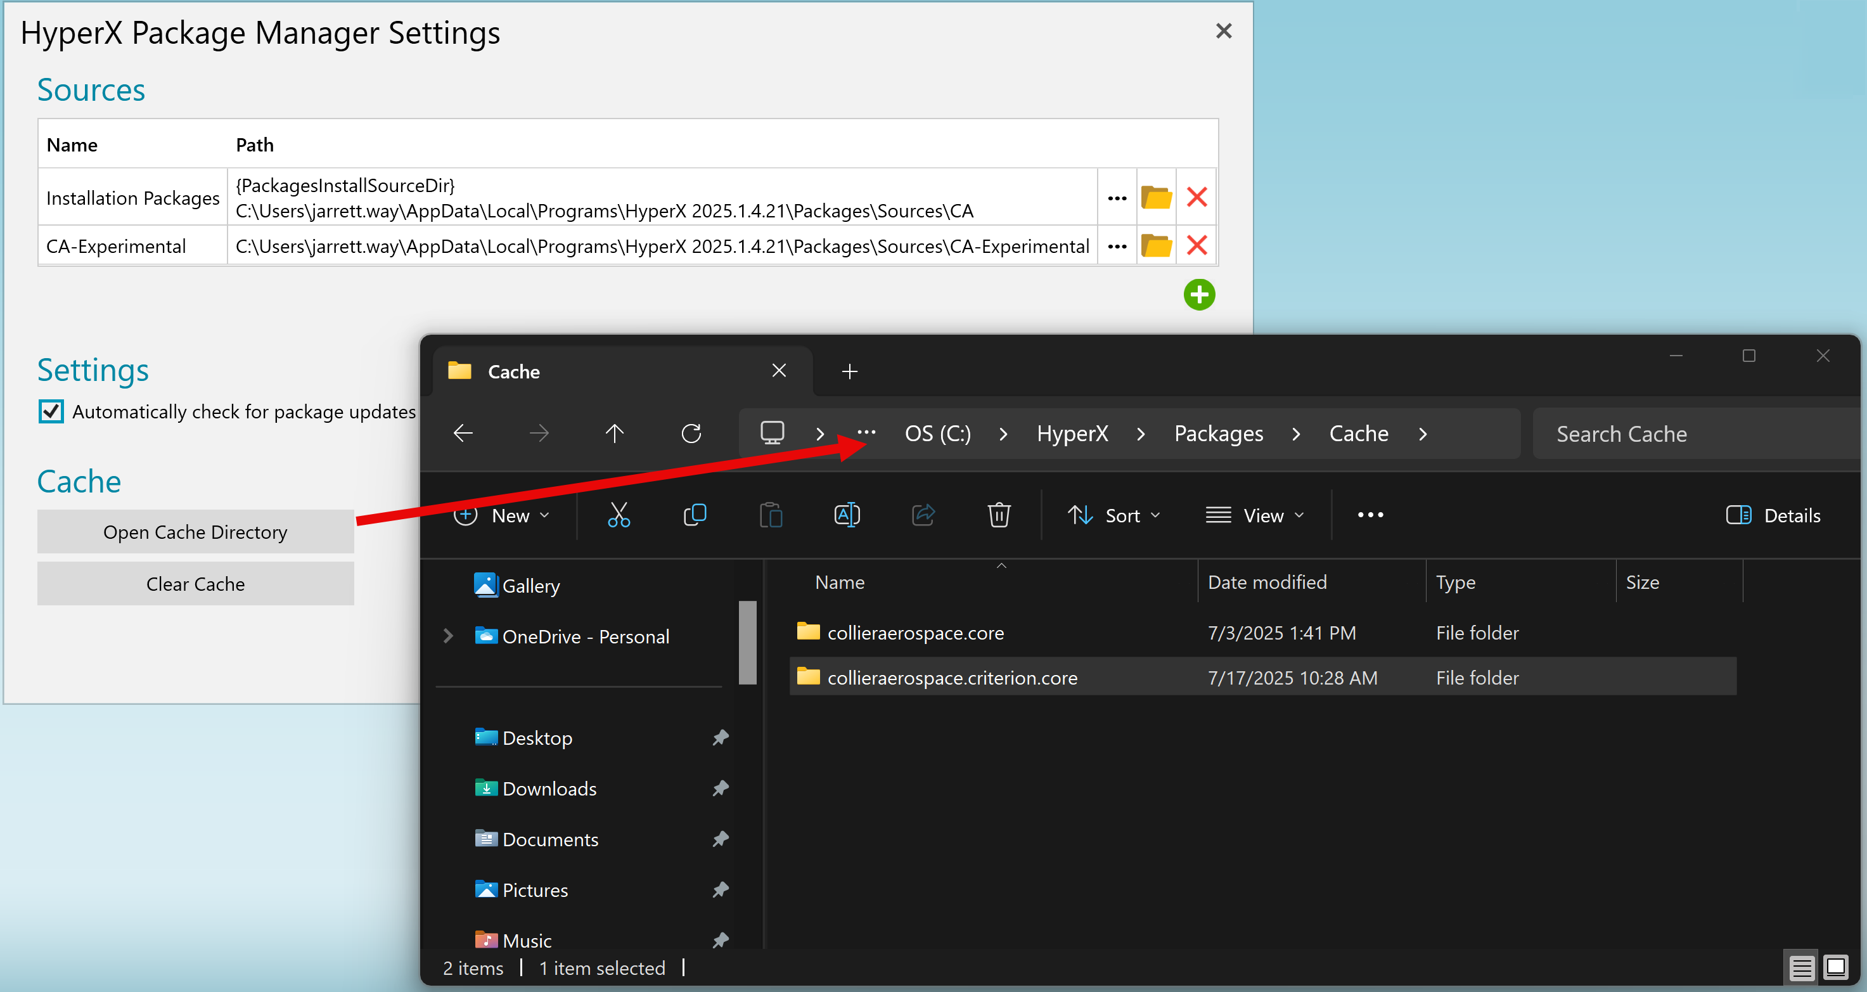Image resolution: width=1867 pixels, height=992 pixels.
Task: Add a new package source
Action: (x=1199, y=294)
